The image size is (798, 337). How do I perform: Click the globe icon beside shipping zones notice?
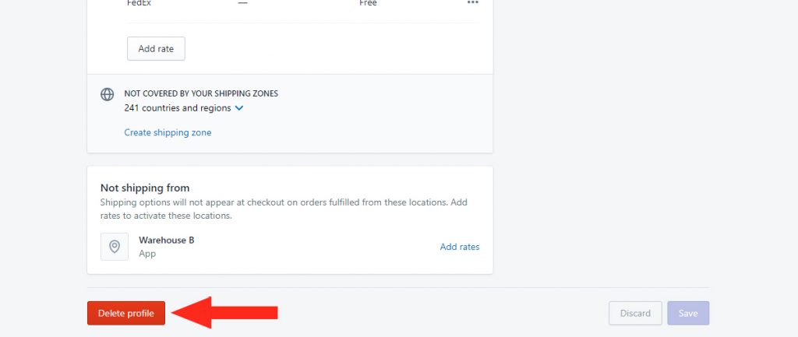coord(107,94)
